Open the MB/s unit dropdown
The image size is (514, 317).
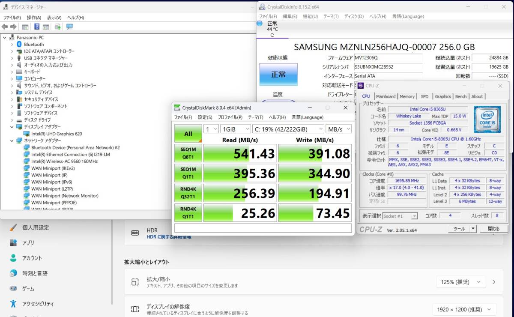(338, 129)
